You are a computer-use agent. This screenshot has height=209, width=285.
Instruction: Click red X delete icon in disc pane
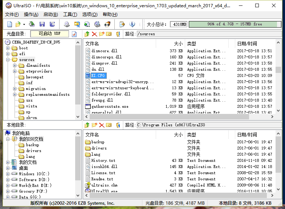(94, 34)
